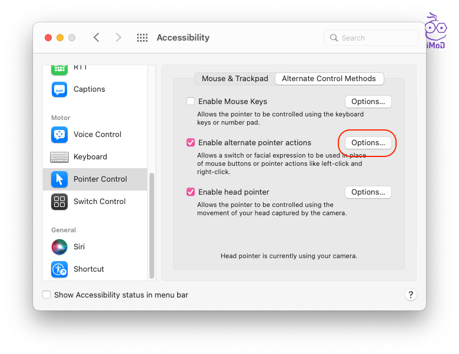Open Options for Mouse Keys
459x354 pixels.
[368, 102]
